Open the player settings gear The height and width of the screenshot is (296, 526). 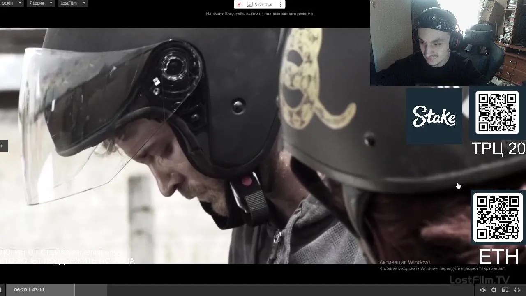[x=494, y=290]
